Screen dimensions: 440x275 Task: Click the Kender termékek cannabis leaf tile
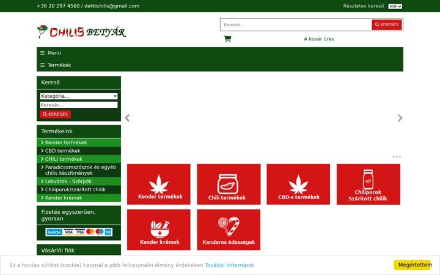[159, 184]
